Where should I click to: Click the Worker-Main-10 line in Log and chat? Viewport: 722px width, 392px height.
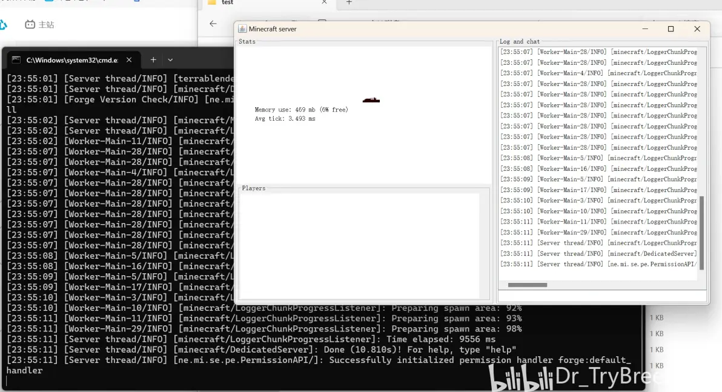598,211
